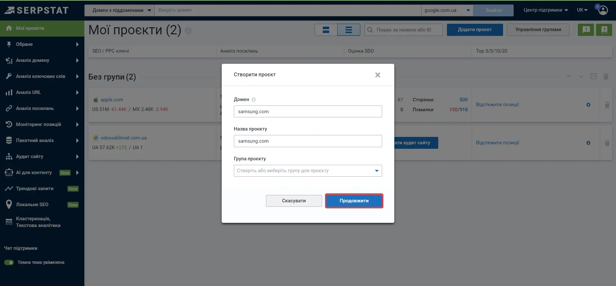Open Локальне SEO sidebar item
The height and width of the screenshot is (286, 616).
[42, 205]
